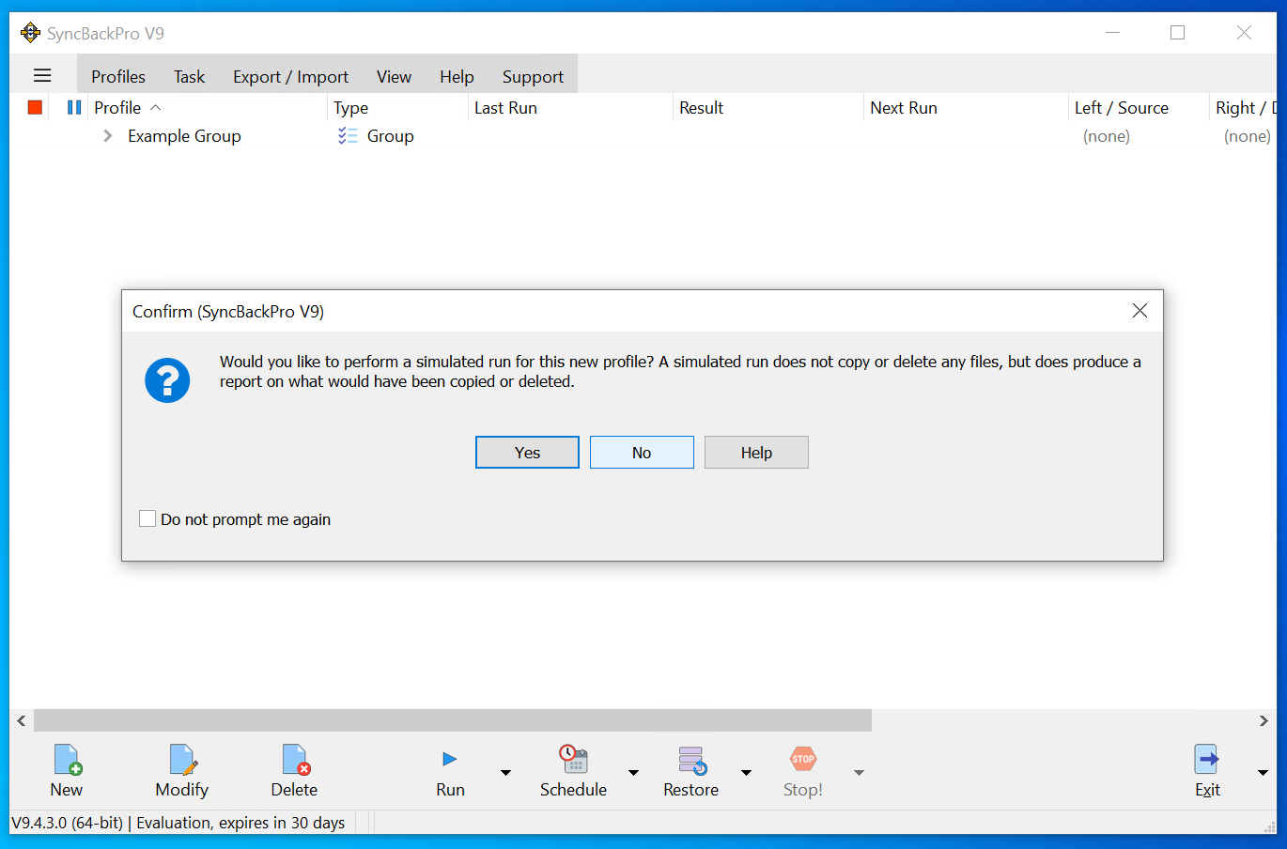Click the Stop! sign icon
This screenshot has height=849, width=1287.
(x=803, y=759)
